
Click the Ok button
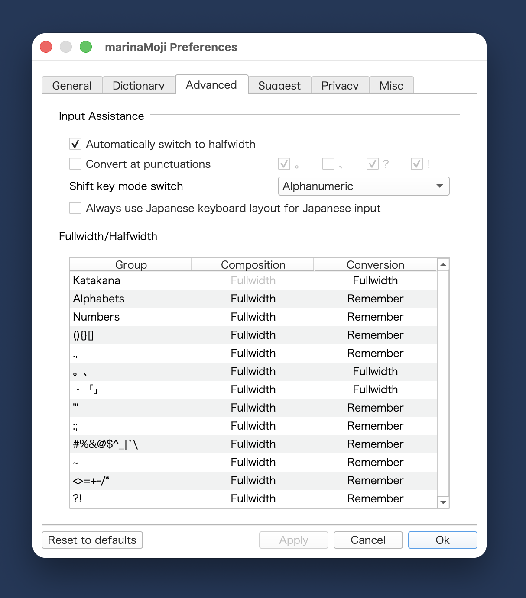443,540
